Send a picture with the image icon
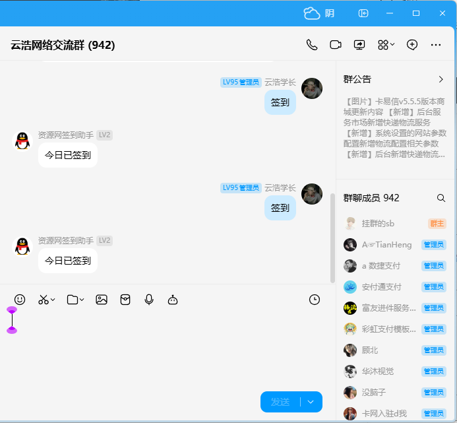The width and height of the screenshot is (457, 423). point(102,300)
